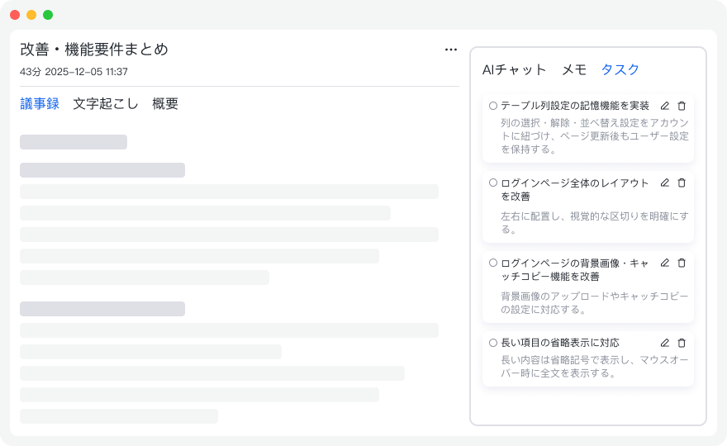
Task: Delete the テーブル列設定の記憶機能を実装 task
Action: coord(682,106)
